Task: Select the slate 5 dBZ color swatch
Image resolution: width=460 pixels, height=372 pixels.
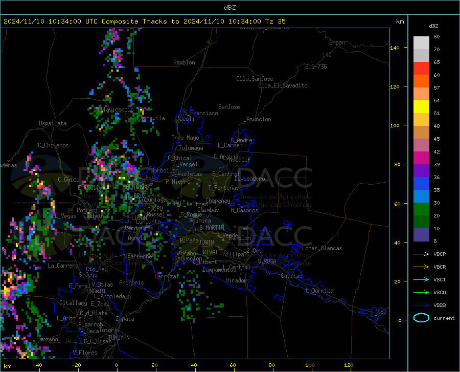Action: 421,235
